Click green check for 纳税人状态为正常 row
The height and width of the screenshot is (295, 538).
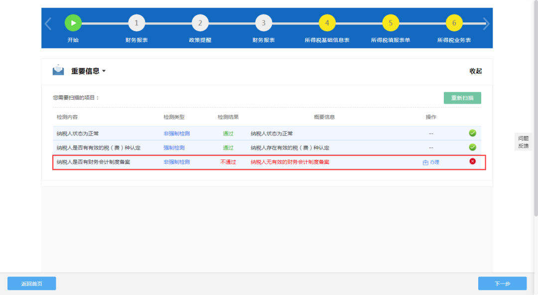[x=472, y=133]
